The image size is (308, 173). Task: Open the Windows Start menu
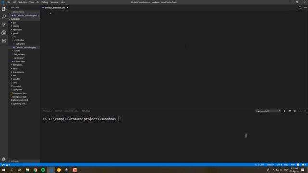coord(4,170)
